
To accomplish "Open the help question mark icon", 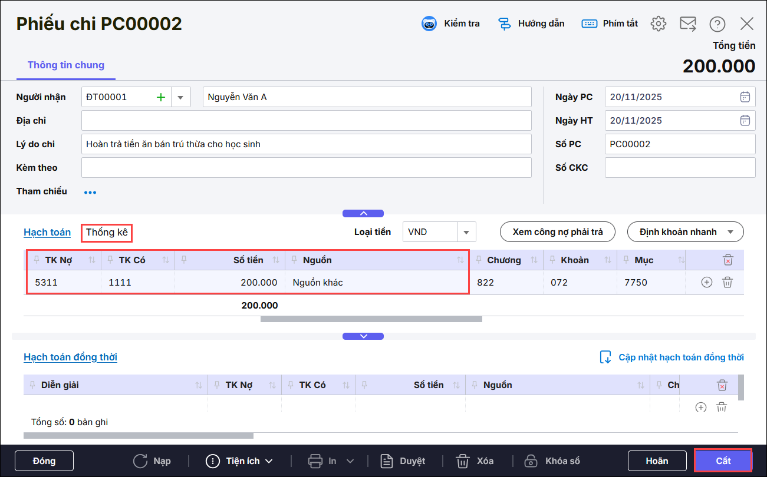I will coord(717,24).
